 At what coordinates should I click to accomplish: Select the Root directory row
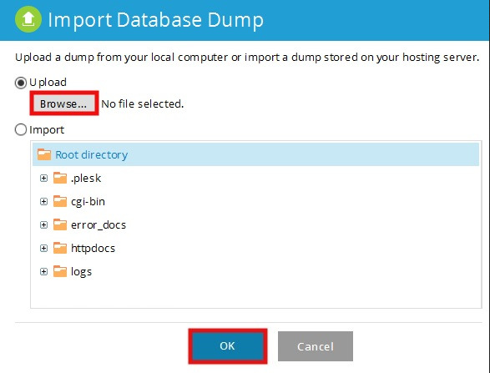click(255, 154)
